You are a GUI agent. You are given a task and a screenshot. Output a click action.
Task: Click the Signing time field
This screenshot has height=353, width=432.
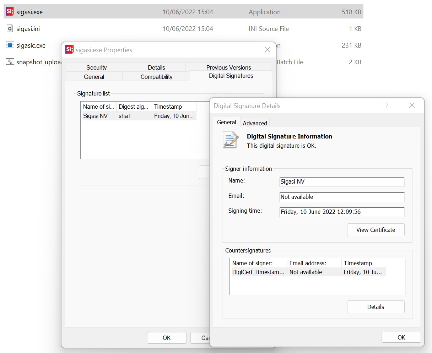[342, 212]
